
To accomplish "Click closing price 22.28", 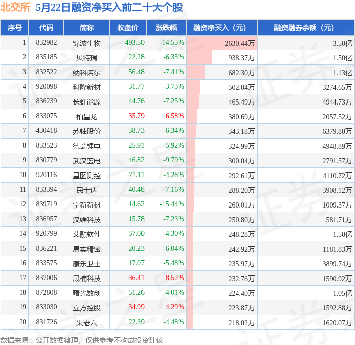I will [136, 57].
